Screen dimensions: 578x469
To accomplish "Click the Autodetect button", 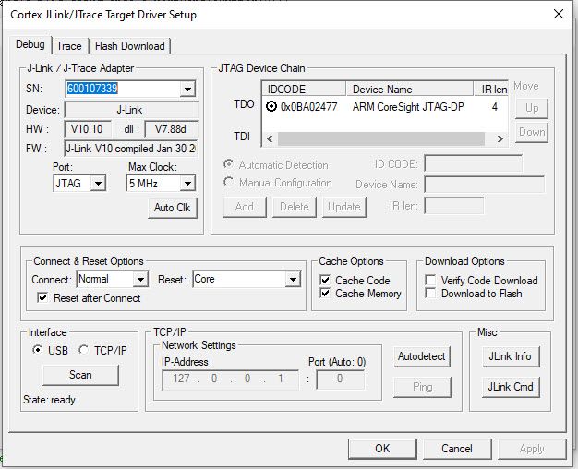I will pos(422,356).
